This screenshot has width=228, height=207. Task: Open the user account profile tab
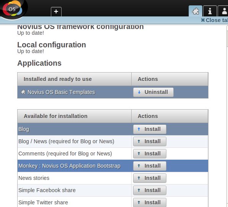click(223, 11)
